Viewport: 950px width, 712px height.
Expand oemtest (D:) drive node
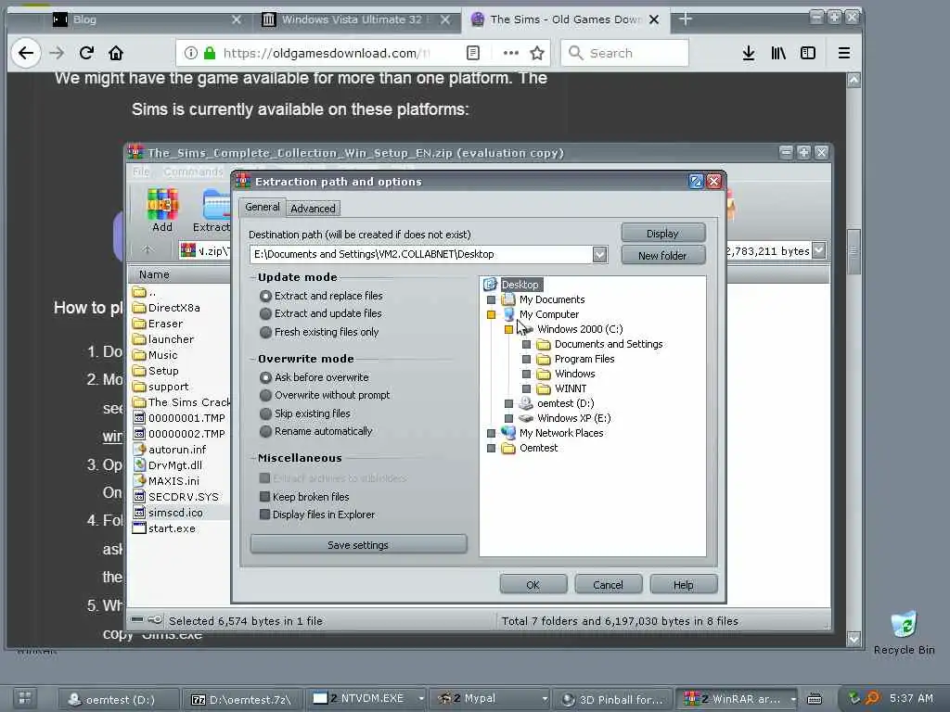509,404
